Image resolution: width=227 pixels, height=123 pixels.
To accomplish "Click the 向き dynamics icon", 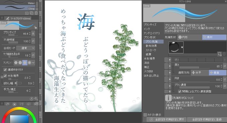I will pos(225,79).
